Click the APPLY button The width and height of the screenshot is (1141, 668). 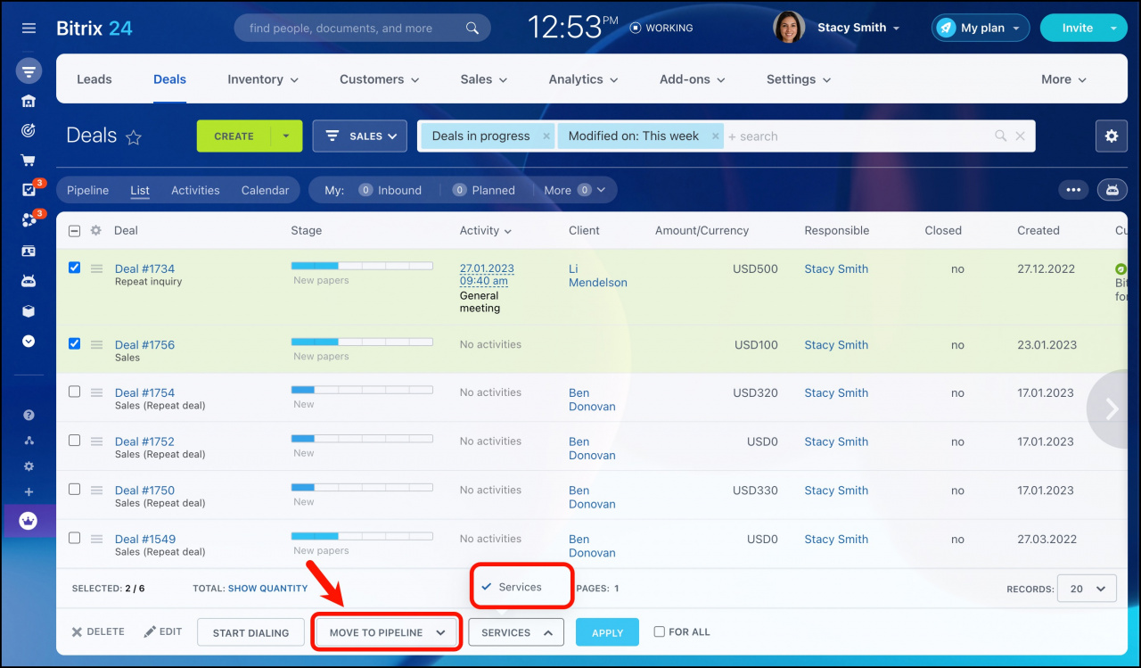tap(607, 632)
